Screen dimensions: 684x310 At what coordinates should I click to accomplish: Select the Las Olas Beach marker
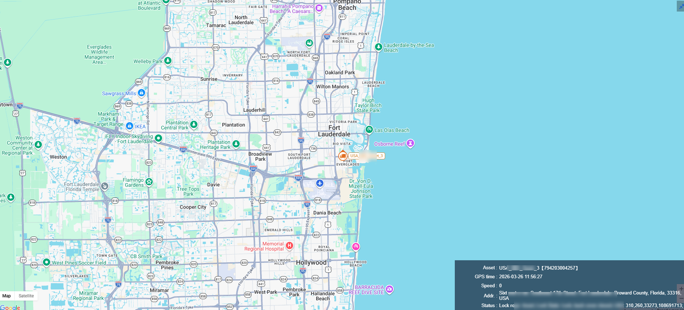click(x=369, y=129)
